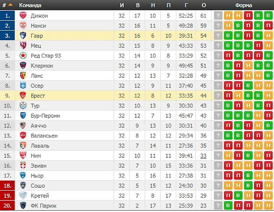Screen dimensions: 274x212
Task: Click the Nancy team logo
Action: click(23, 26)
